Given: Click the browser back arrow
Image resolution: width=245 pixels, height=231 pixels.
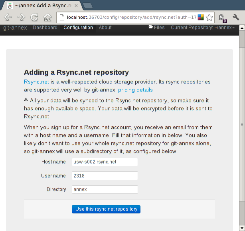Looking at the screenshot, I should (x=8, y=17).
